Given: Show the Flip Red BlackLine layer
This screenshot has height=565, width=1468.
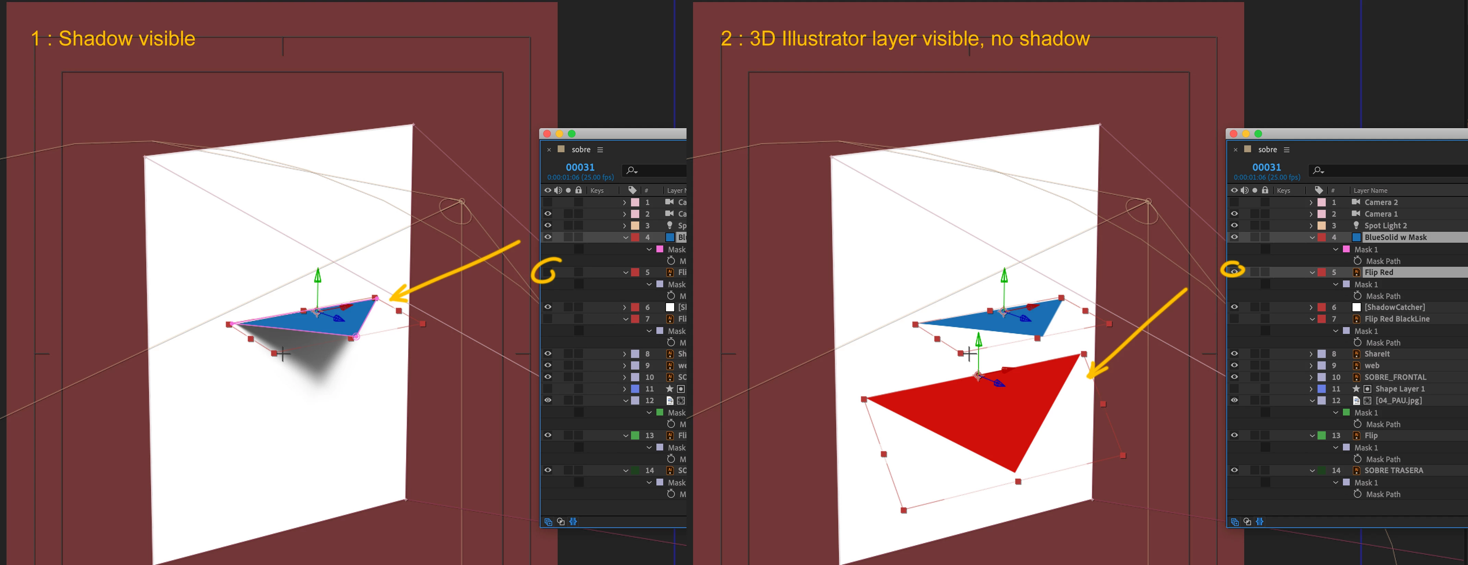Looking at the screenshot, I should pyautogui.click(x=1234, y=319).
